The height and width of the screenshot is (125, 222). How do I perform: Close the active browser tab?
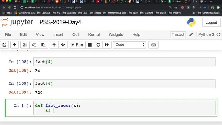click(196, 1)
